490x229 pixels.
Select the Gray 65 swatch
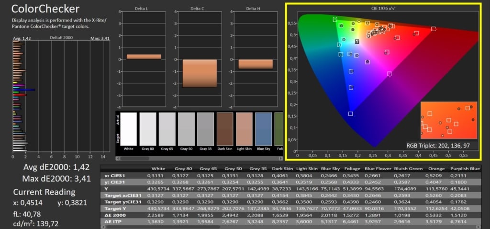[x=167, y=129]
